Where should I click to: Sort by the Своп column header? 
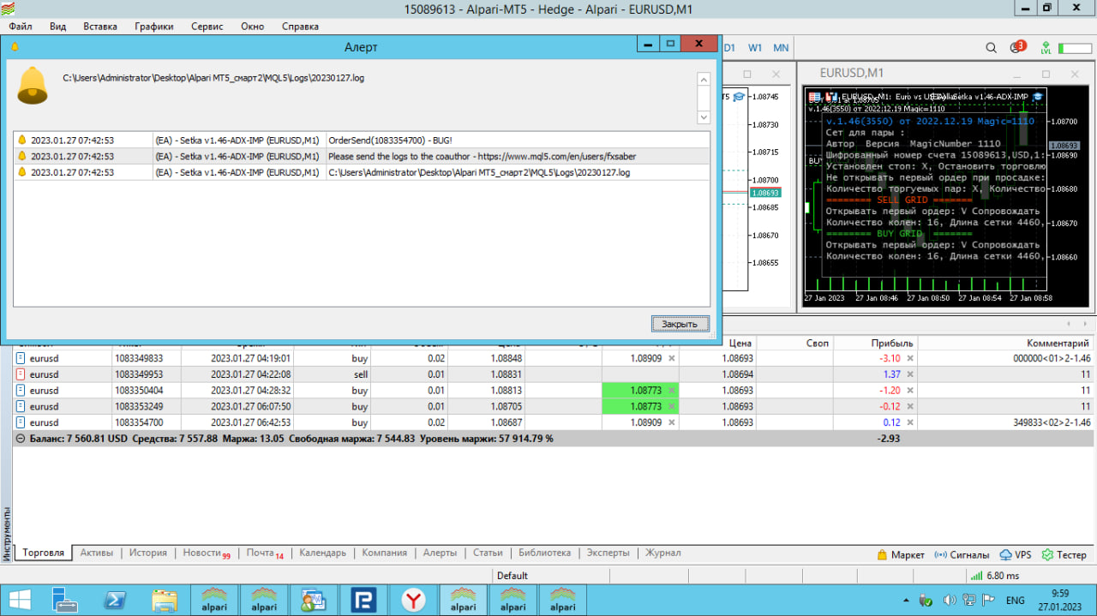[818, 343]
